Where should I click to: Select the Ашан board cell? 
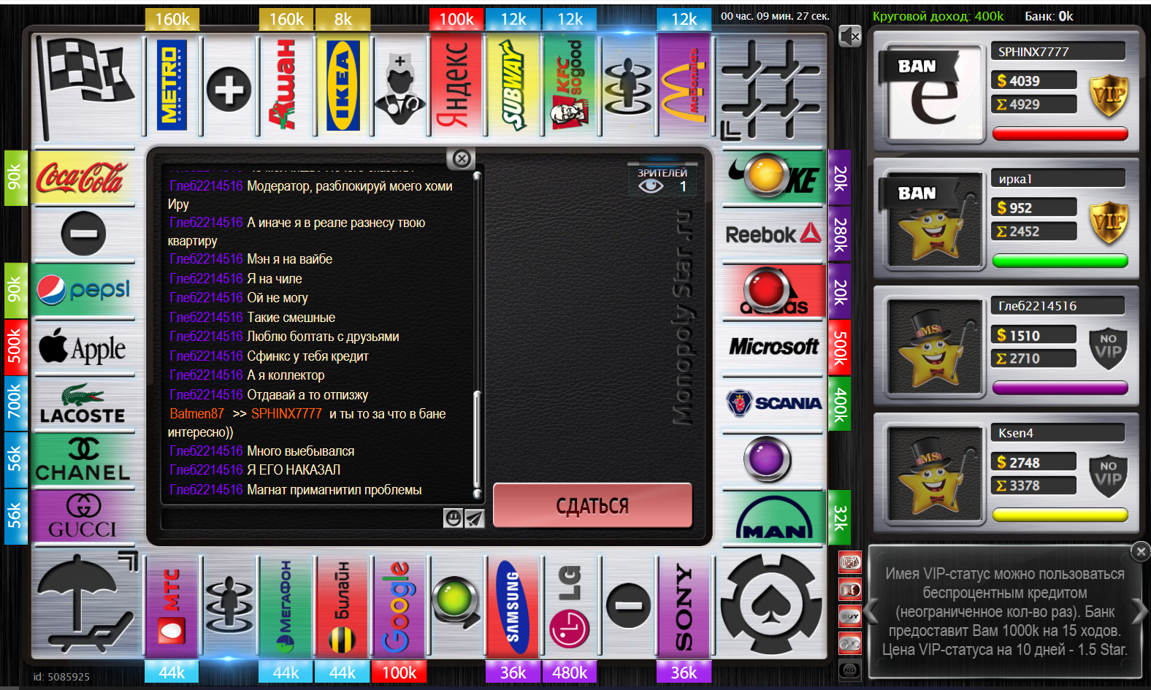pos(286,85)
